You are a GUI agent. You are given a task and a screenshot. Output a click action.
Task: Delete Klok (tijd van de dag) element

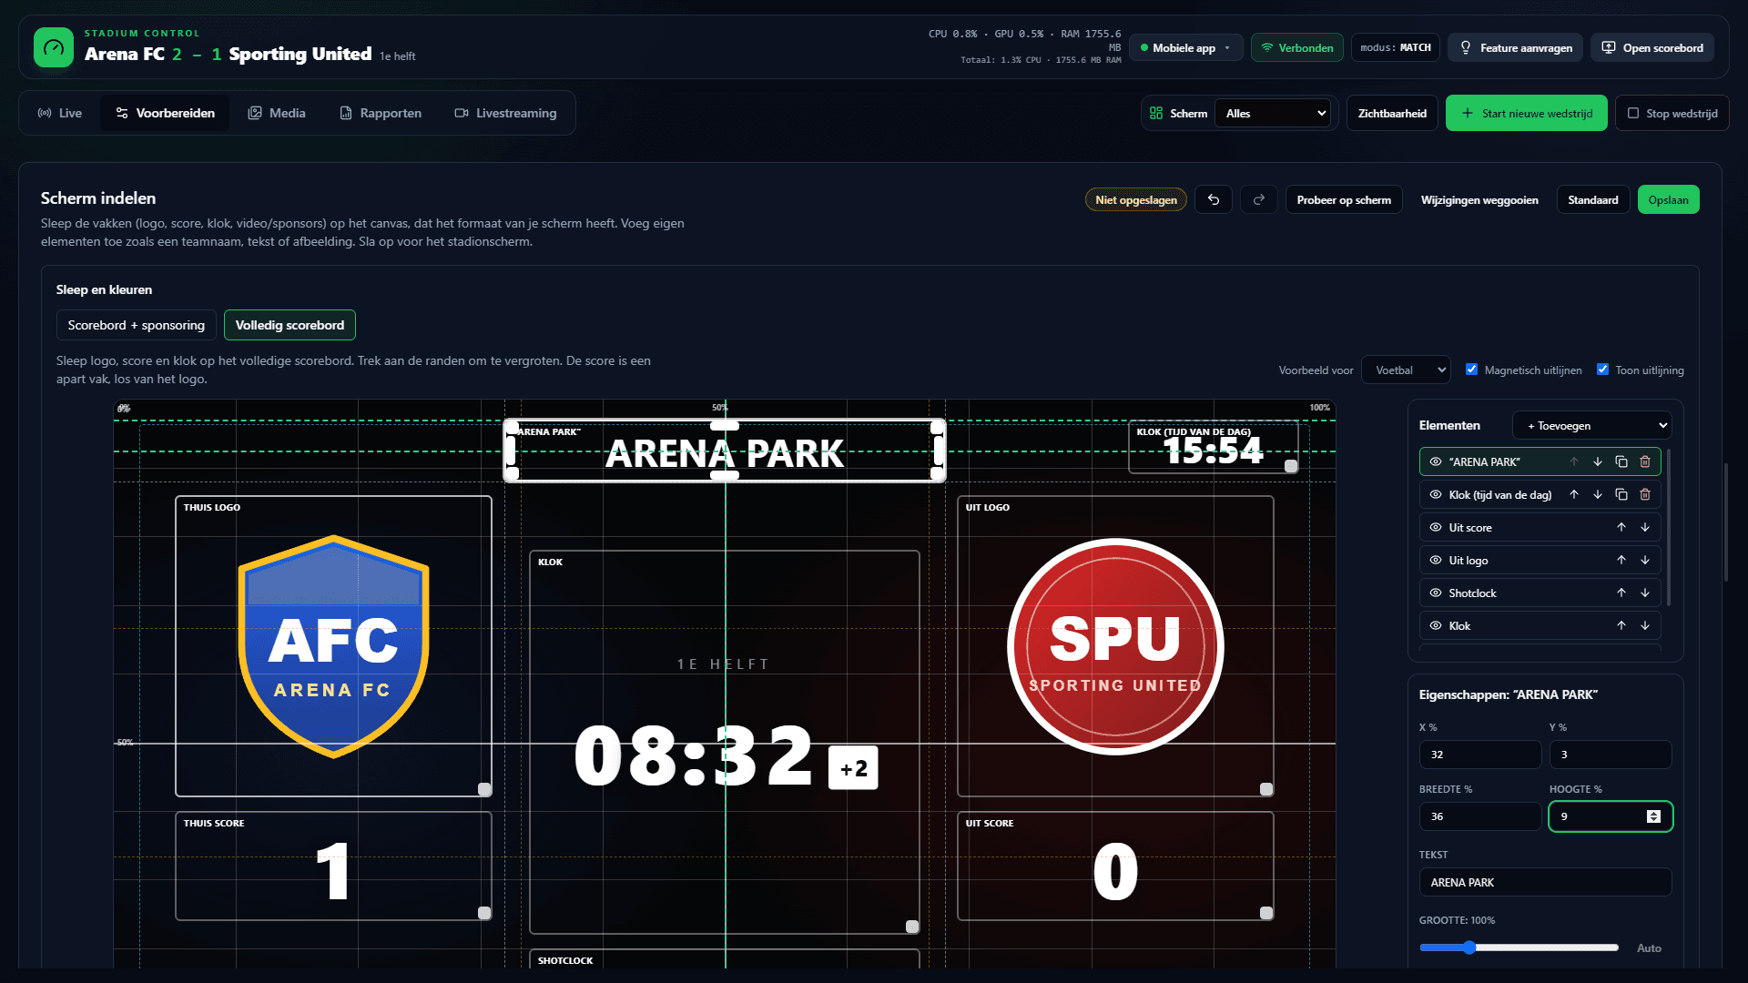pyautogui.click(x=1645, y=494)
